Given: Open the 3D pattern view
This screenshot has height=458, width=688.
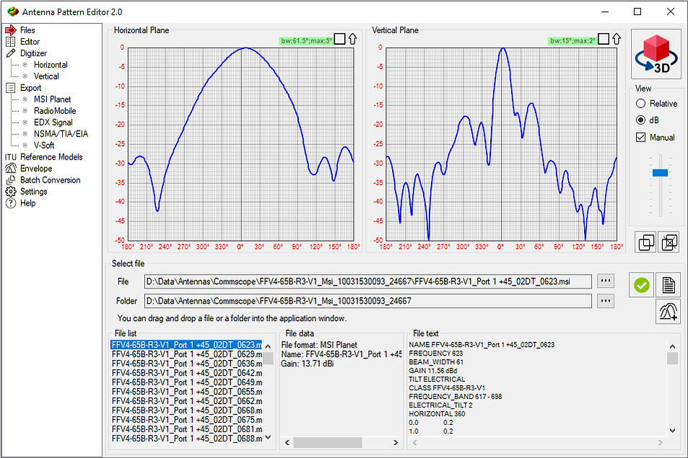Looking at the screenshot, I should click(x=656, y=53).
